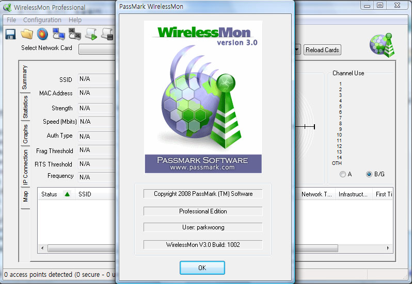Open the Help menu
The height and width of the screenshot is (284, 412).
[75, 20]
